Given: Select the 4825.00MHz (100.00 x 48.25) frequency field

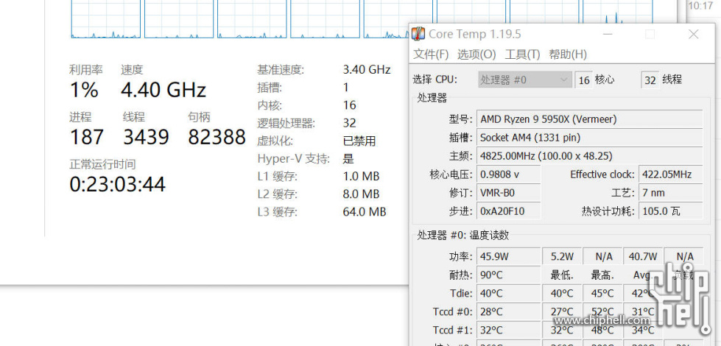Looking at the screenshot, I should pos(589,156).
